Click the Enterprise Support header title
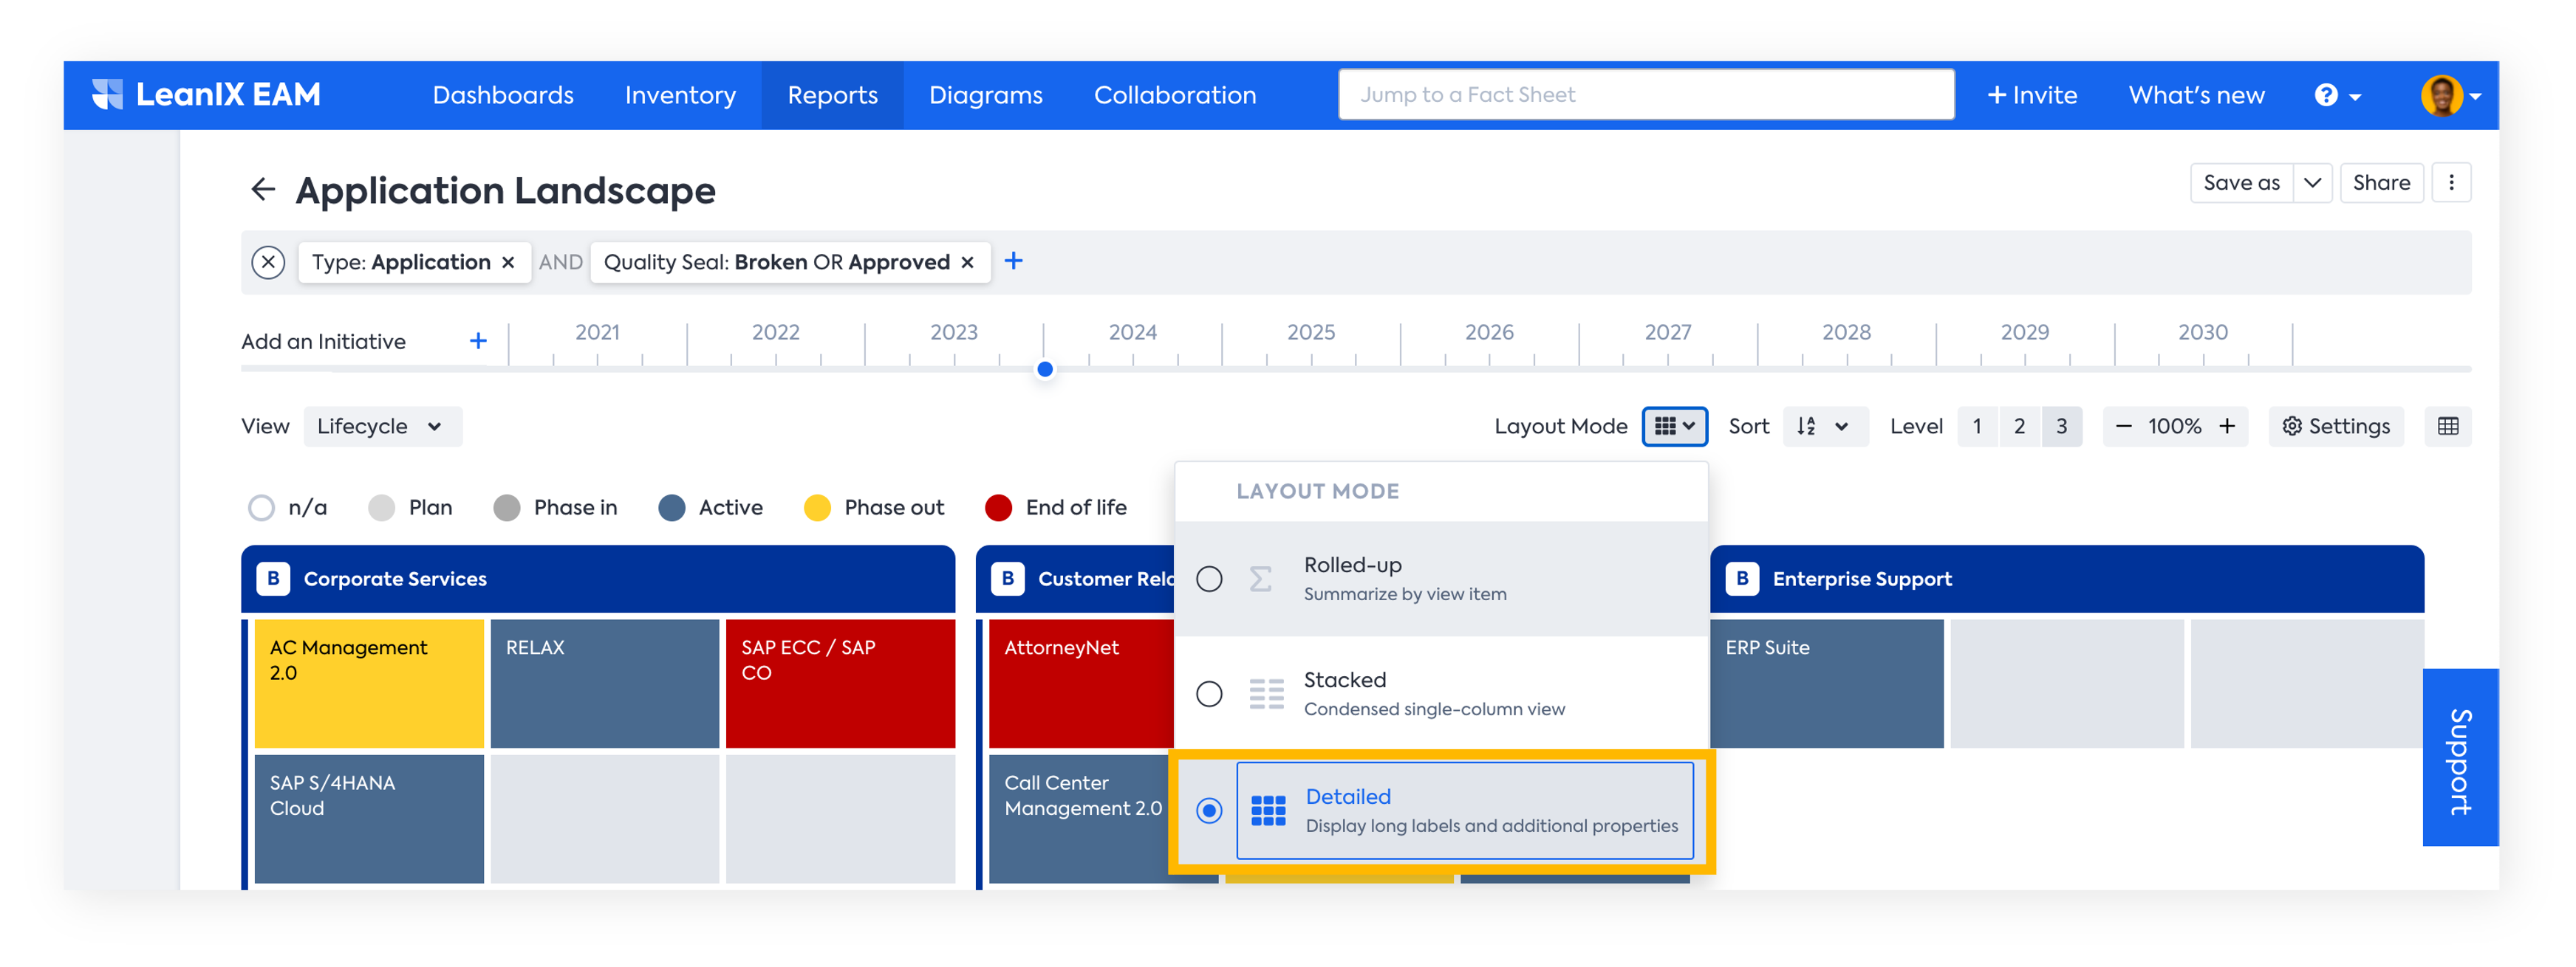 point(1862,579)
